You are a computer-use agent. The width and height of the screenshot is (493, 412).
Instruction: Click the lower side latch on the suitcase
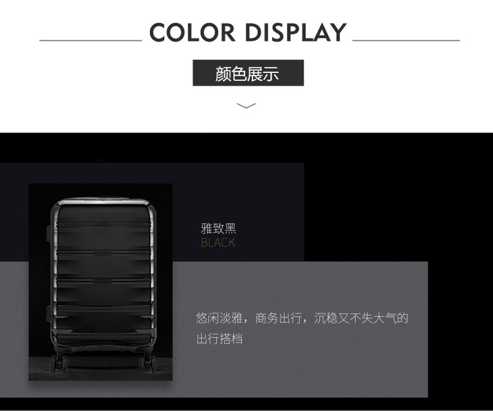point(49,313)
